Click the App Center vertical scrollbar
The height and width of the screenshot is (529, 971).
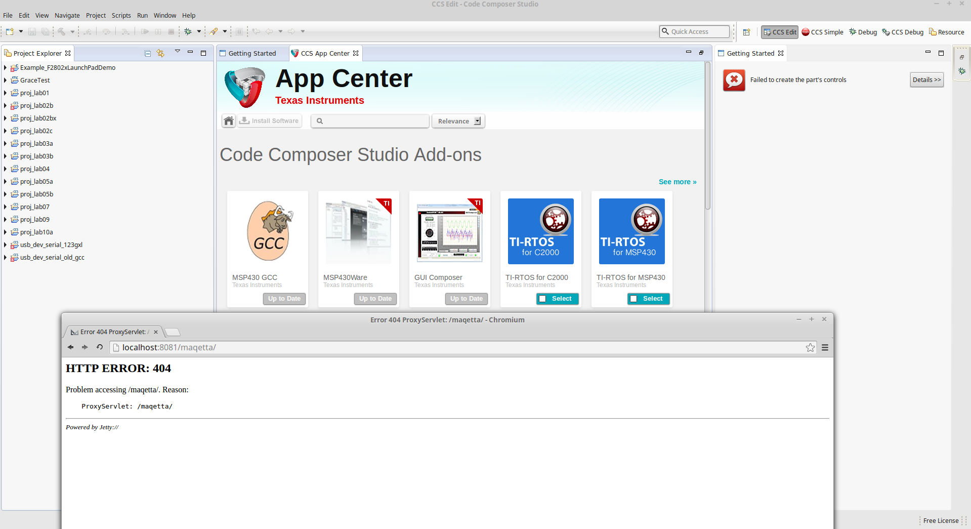[x=708, y=137]
